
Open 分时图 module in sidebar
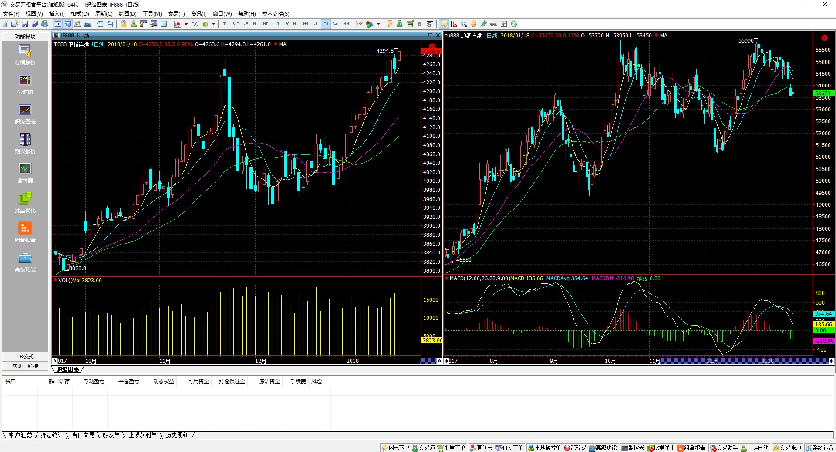coord(25,84)
